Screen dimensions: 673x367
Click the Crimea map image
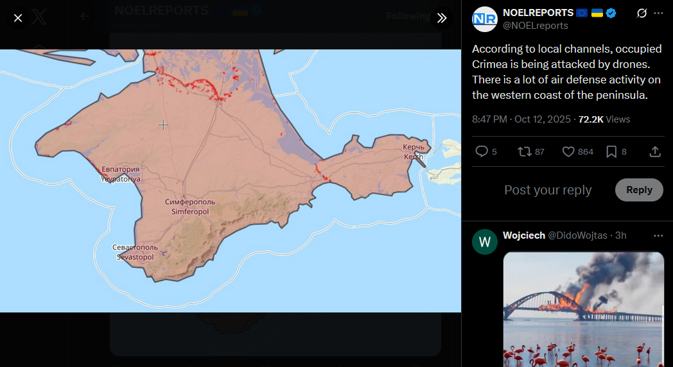point(231,180)
